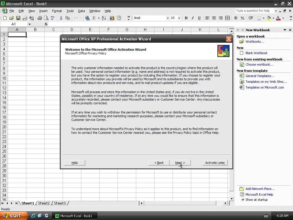Open the Blank Workbook link
293x220 pixels.
click(x=256, y=53)
